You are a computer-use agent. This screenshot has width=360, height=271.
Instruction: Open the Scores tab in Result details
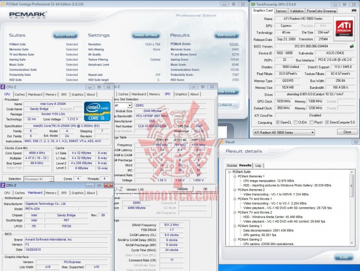tap(231, 165)
